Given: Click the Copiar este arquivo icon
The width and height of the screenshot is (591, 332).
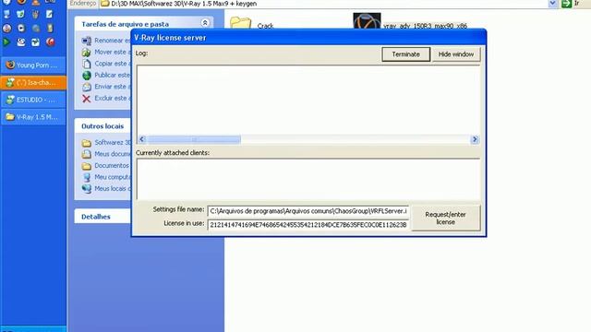Looking at the screenshot, I should (87, 64).
